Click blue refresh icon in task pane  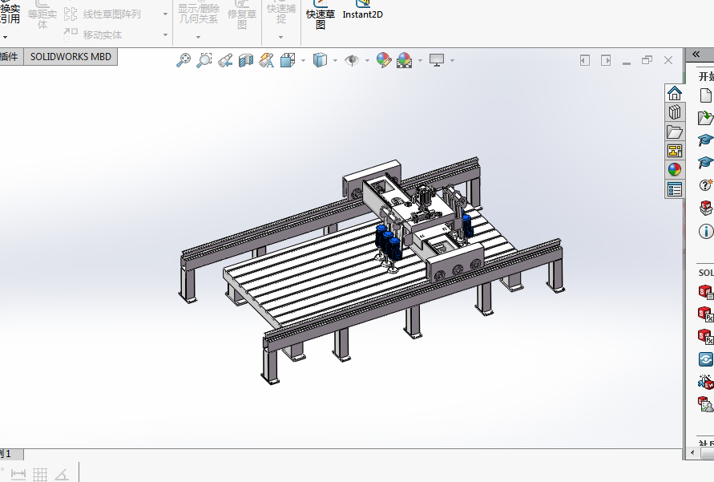706,359
